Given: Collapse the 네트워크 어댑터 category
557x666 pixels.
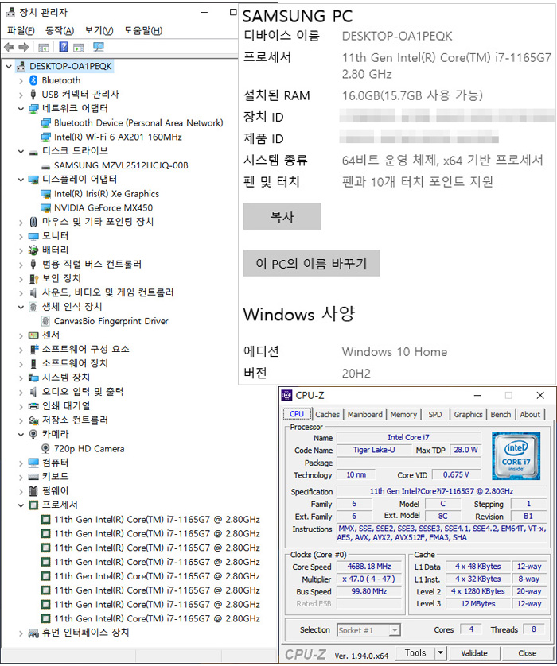Looking at the screenshot, I should pos(21,109).
